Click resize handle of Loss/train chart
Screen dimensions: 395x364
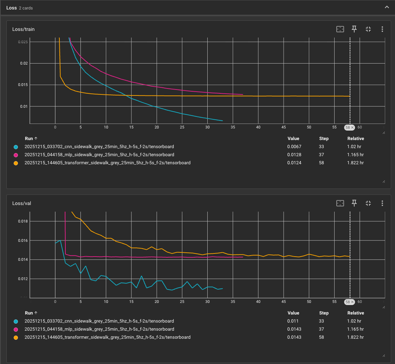(383, 133)
